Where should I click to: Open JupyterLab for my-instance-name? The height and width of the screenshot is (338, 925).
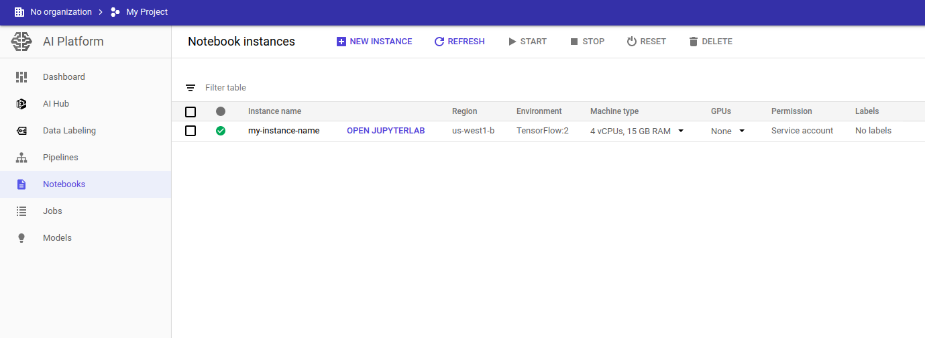click(x=386, y=131)
